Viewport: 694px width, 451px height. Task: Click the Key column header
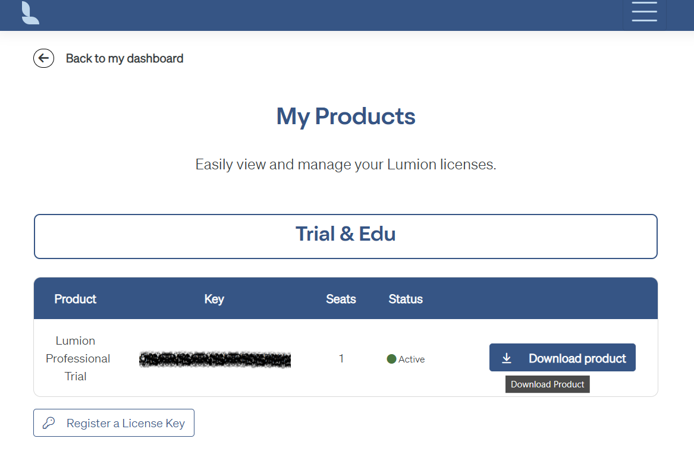pos(214,299)
